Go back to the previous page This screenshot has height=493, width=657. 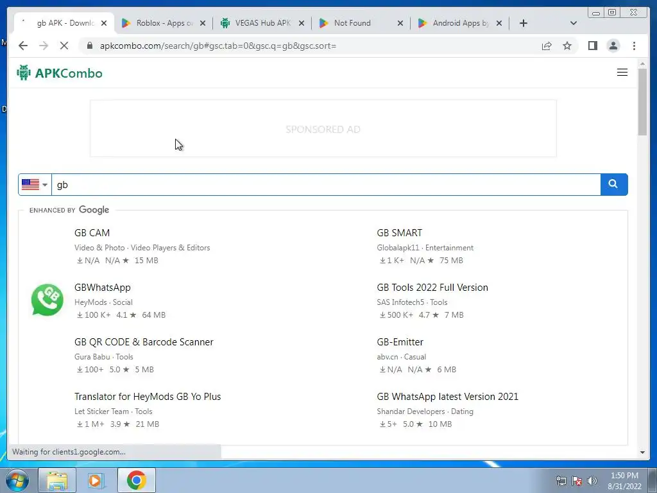(x=23, y=46)
